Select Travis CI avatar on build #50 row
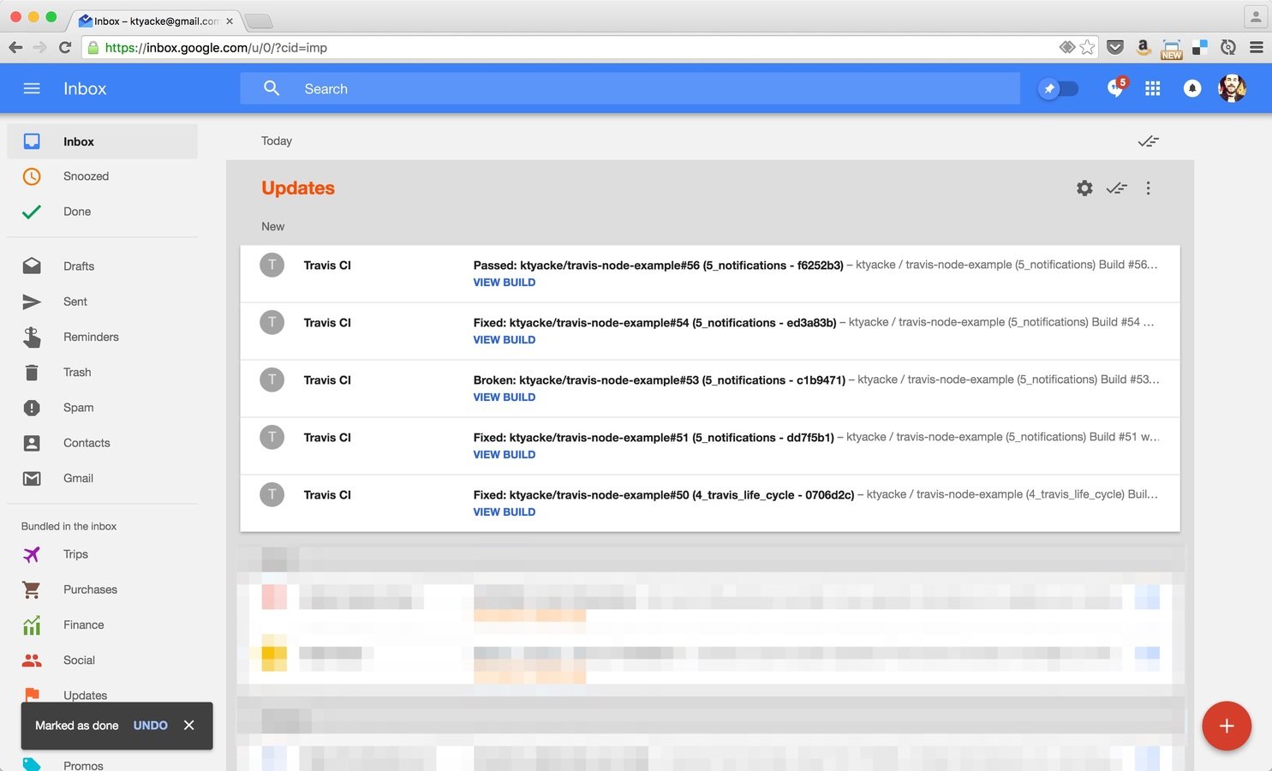 [x=272, y=494]
